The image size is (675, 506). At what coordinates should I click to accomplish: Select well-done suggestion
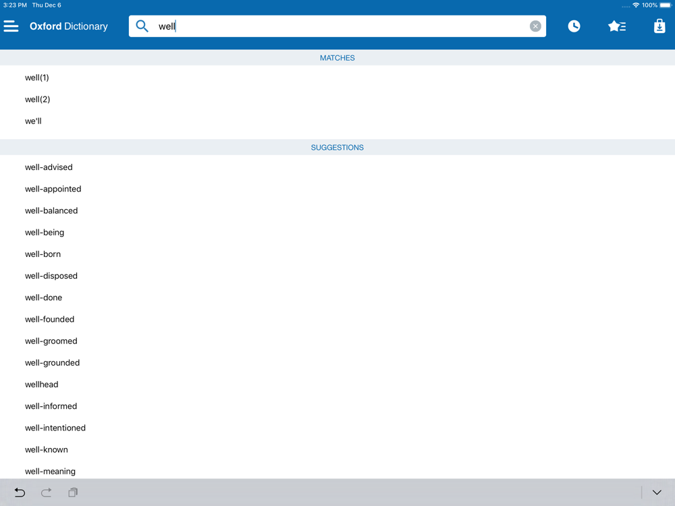coord(337,298)
